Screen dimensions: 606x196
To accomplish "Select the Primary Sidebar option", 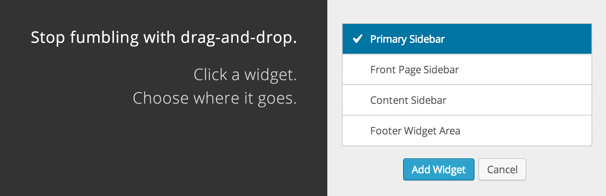I will click(467, 39).
